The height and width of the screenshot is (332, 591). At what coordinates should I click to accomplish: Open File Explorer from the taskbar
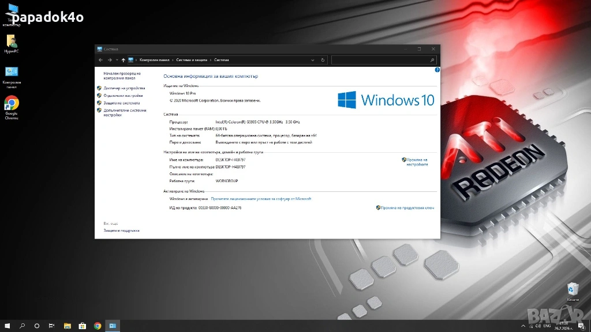[x=67, y=326]
